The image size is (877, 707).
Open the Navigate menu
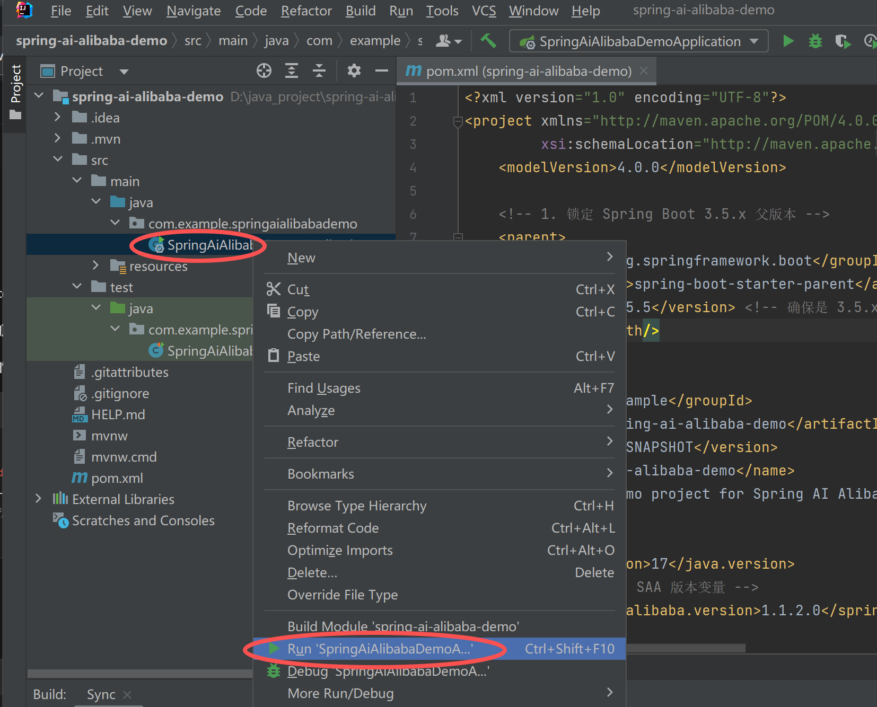click(194, 11)
